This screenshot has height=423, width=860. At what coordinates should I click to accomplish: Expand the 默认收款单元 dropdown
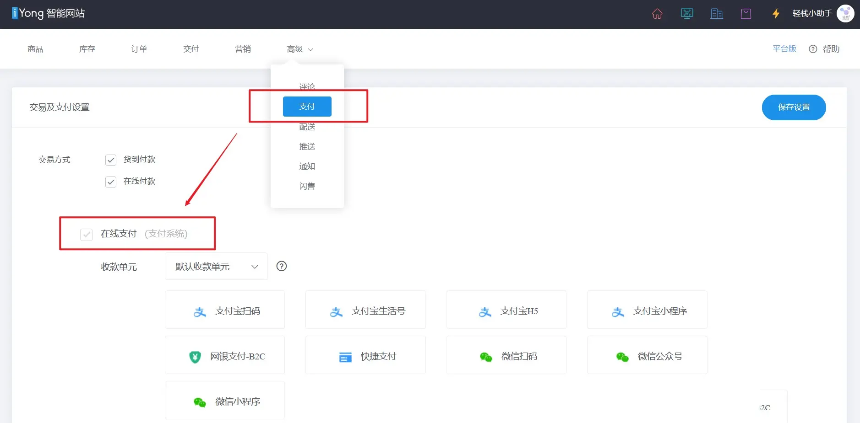coord(216,266)
